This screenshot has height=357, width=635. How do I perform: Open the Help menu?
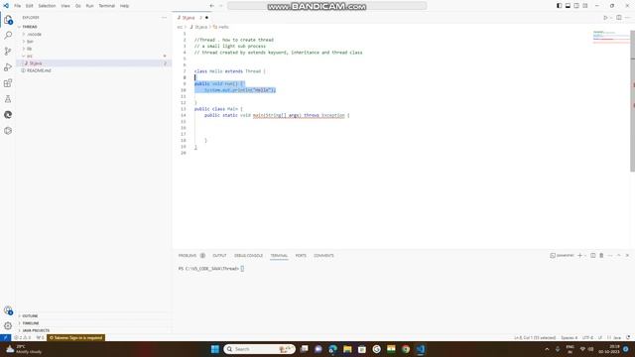click(124, 6)
